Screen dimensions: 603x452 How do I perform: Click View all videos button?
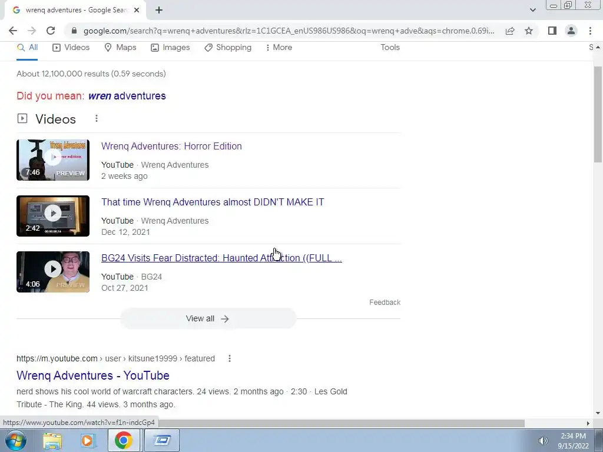tap(208, 318)
